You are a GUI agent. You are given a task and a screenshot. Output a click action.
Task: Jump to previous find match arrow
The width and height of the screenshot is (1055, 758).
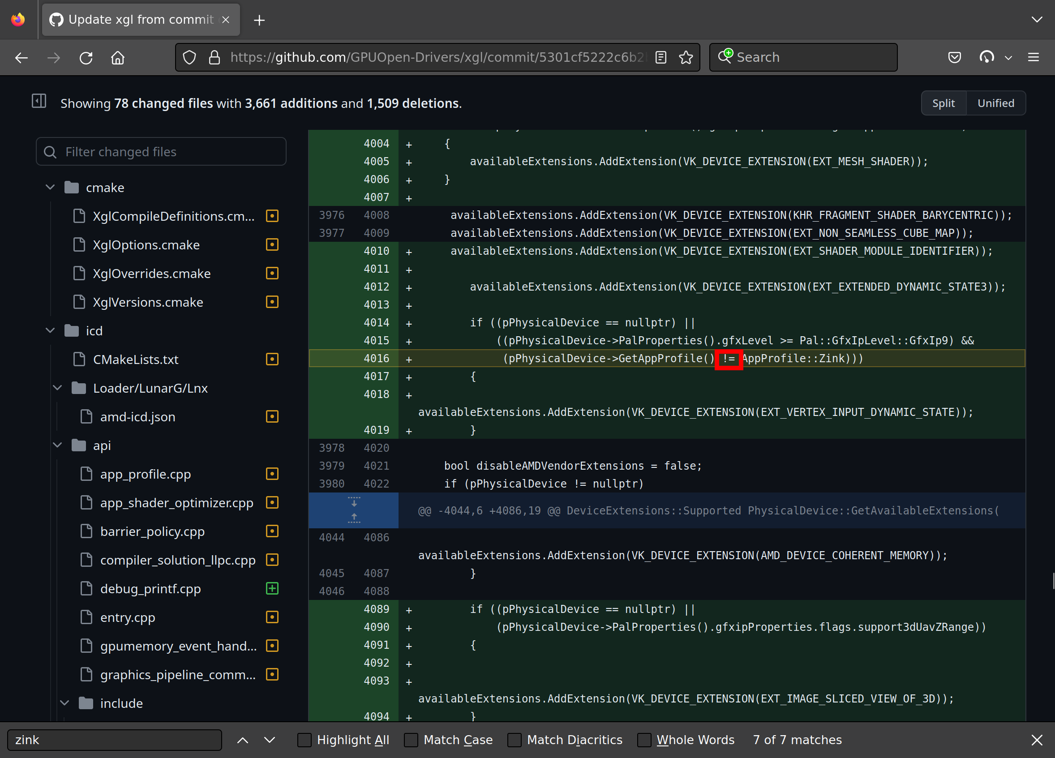click(242, 740)
